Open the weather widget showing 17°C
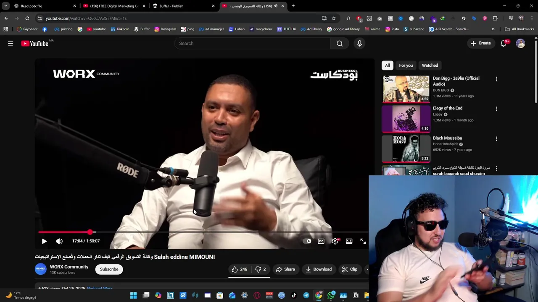The width and height of the screenshot is (538, 302). pyautogui.click(x=20, y=295)
